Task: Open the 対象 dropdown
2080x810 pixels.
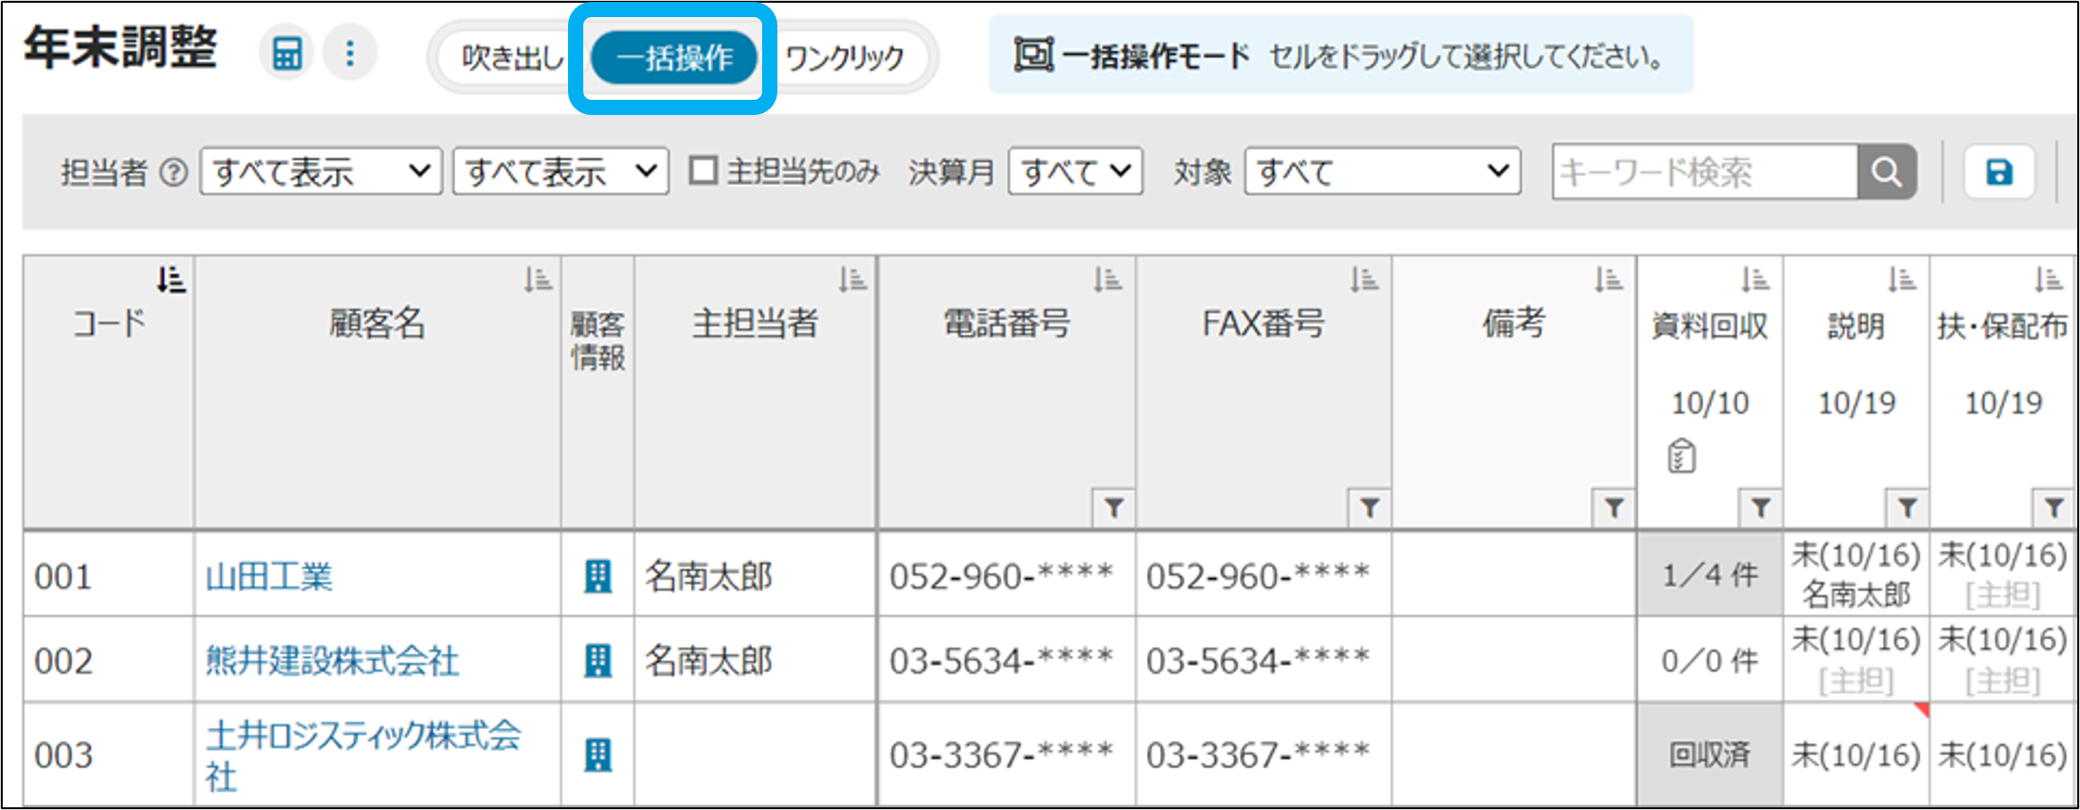Action: 1382,172
